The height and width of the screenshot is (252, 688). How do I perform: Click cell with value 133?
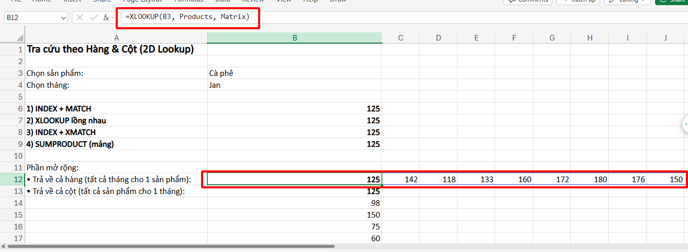coord(476,180)
